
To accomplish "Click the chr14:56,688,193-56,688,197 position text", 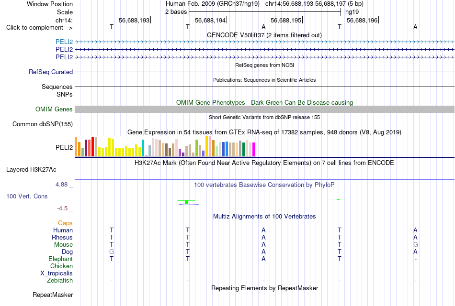I will pos(314,4).
